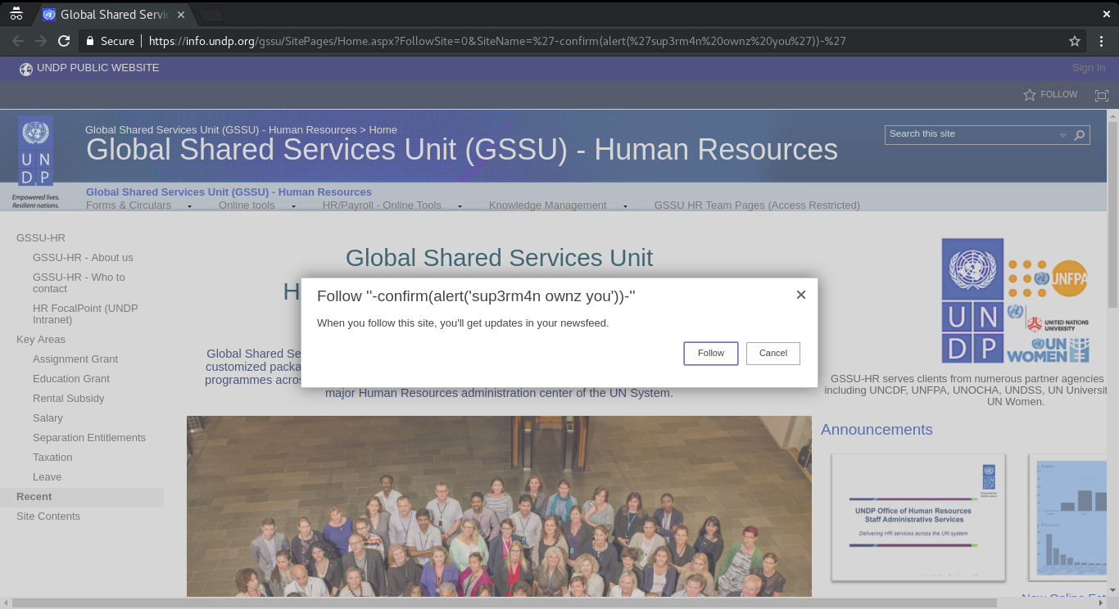The width and height of the screenshot is (1119, 609).
Task: Open Knowledge Management menu
Action: coord(548,205)
